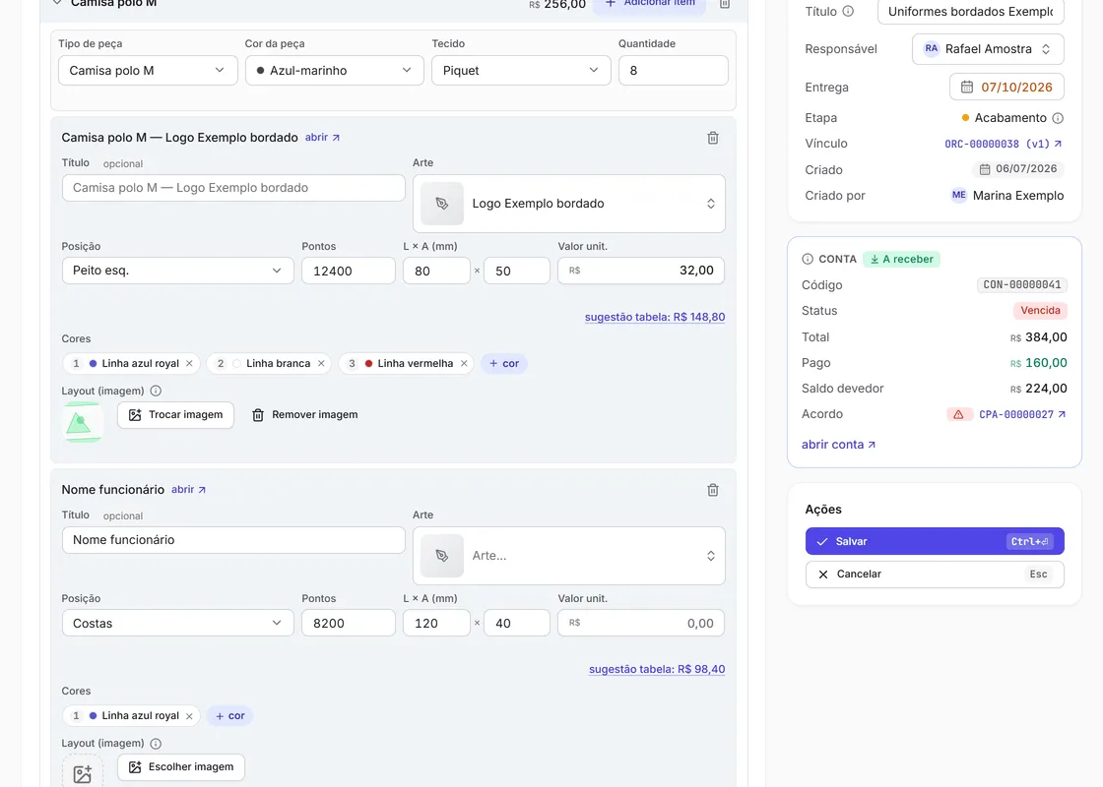
Task: Click the Cancelar button
Action: (x=935, y=575)
